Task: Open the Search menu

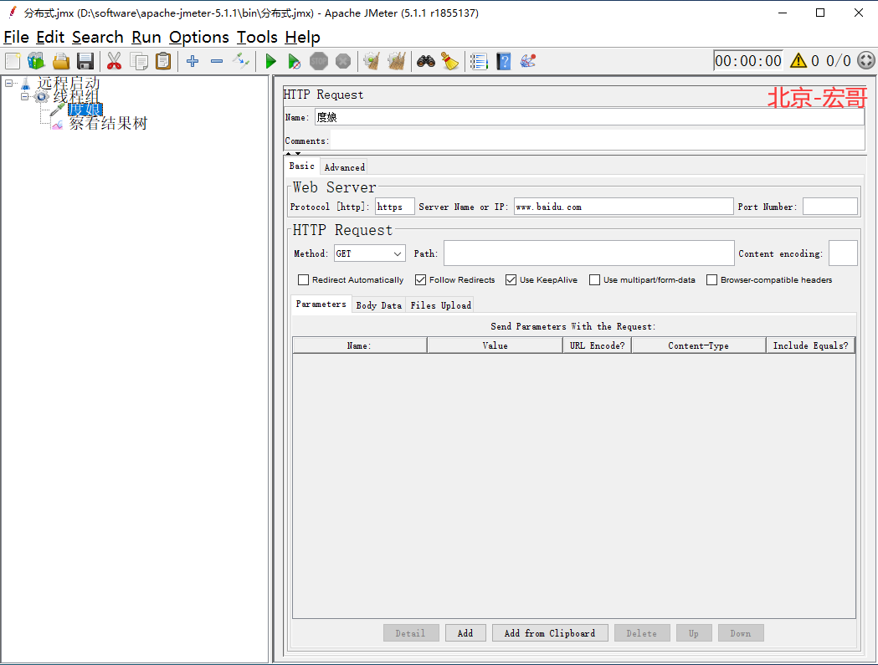Action: [97, 38]
